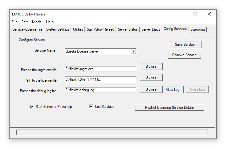Browse for the debug log file
Viewport: 228px width, 149px height.
(x=151, y=89)
